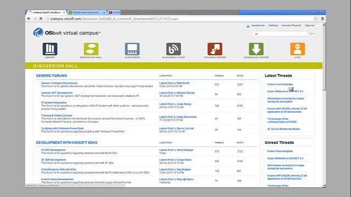Screen dimensions: 351x197
Task: Open Async Methods thread under Unread Threads
Action: (285, 158)
